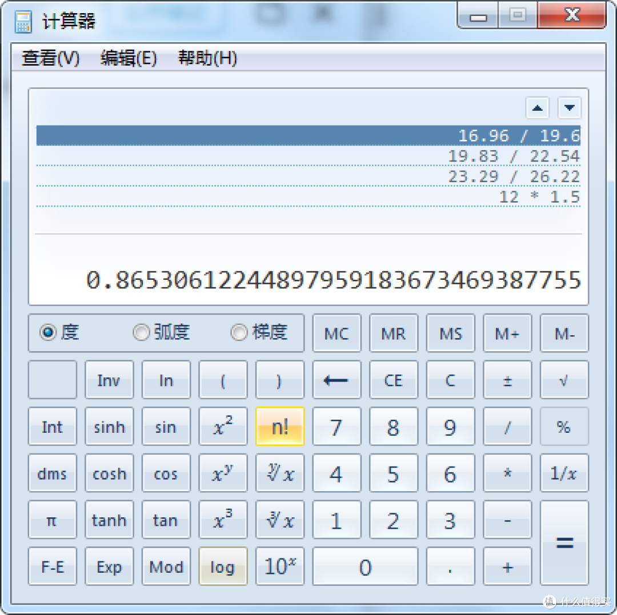The height and width of the screenshot is (615, 617).
Task: Click the backspace arrow button
Action: coord(336,380)
